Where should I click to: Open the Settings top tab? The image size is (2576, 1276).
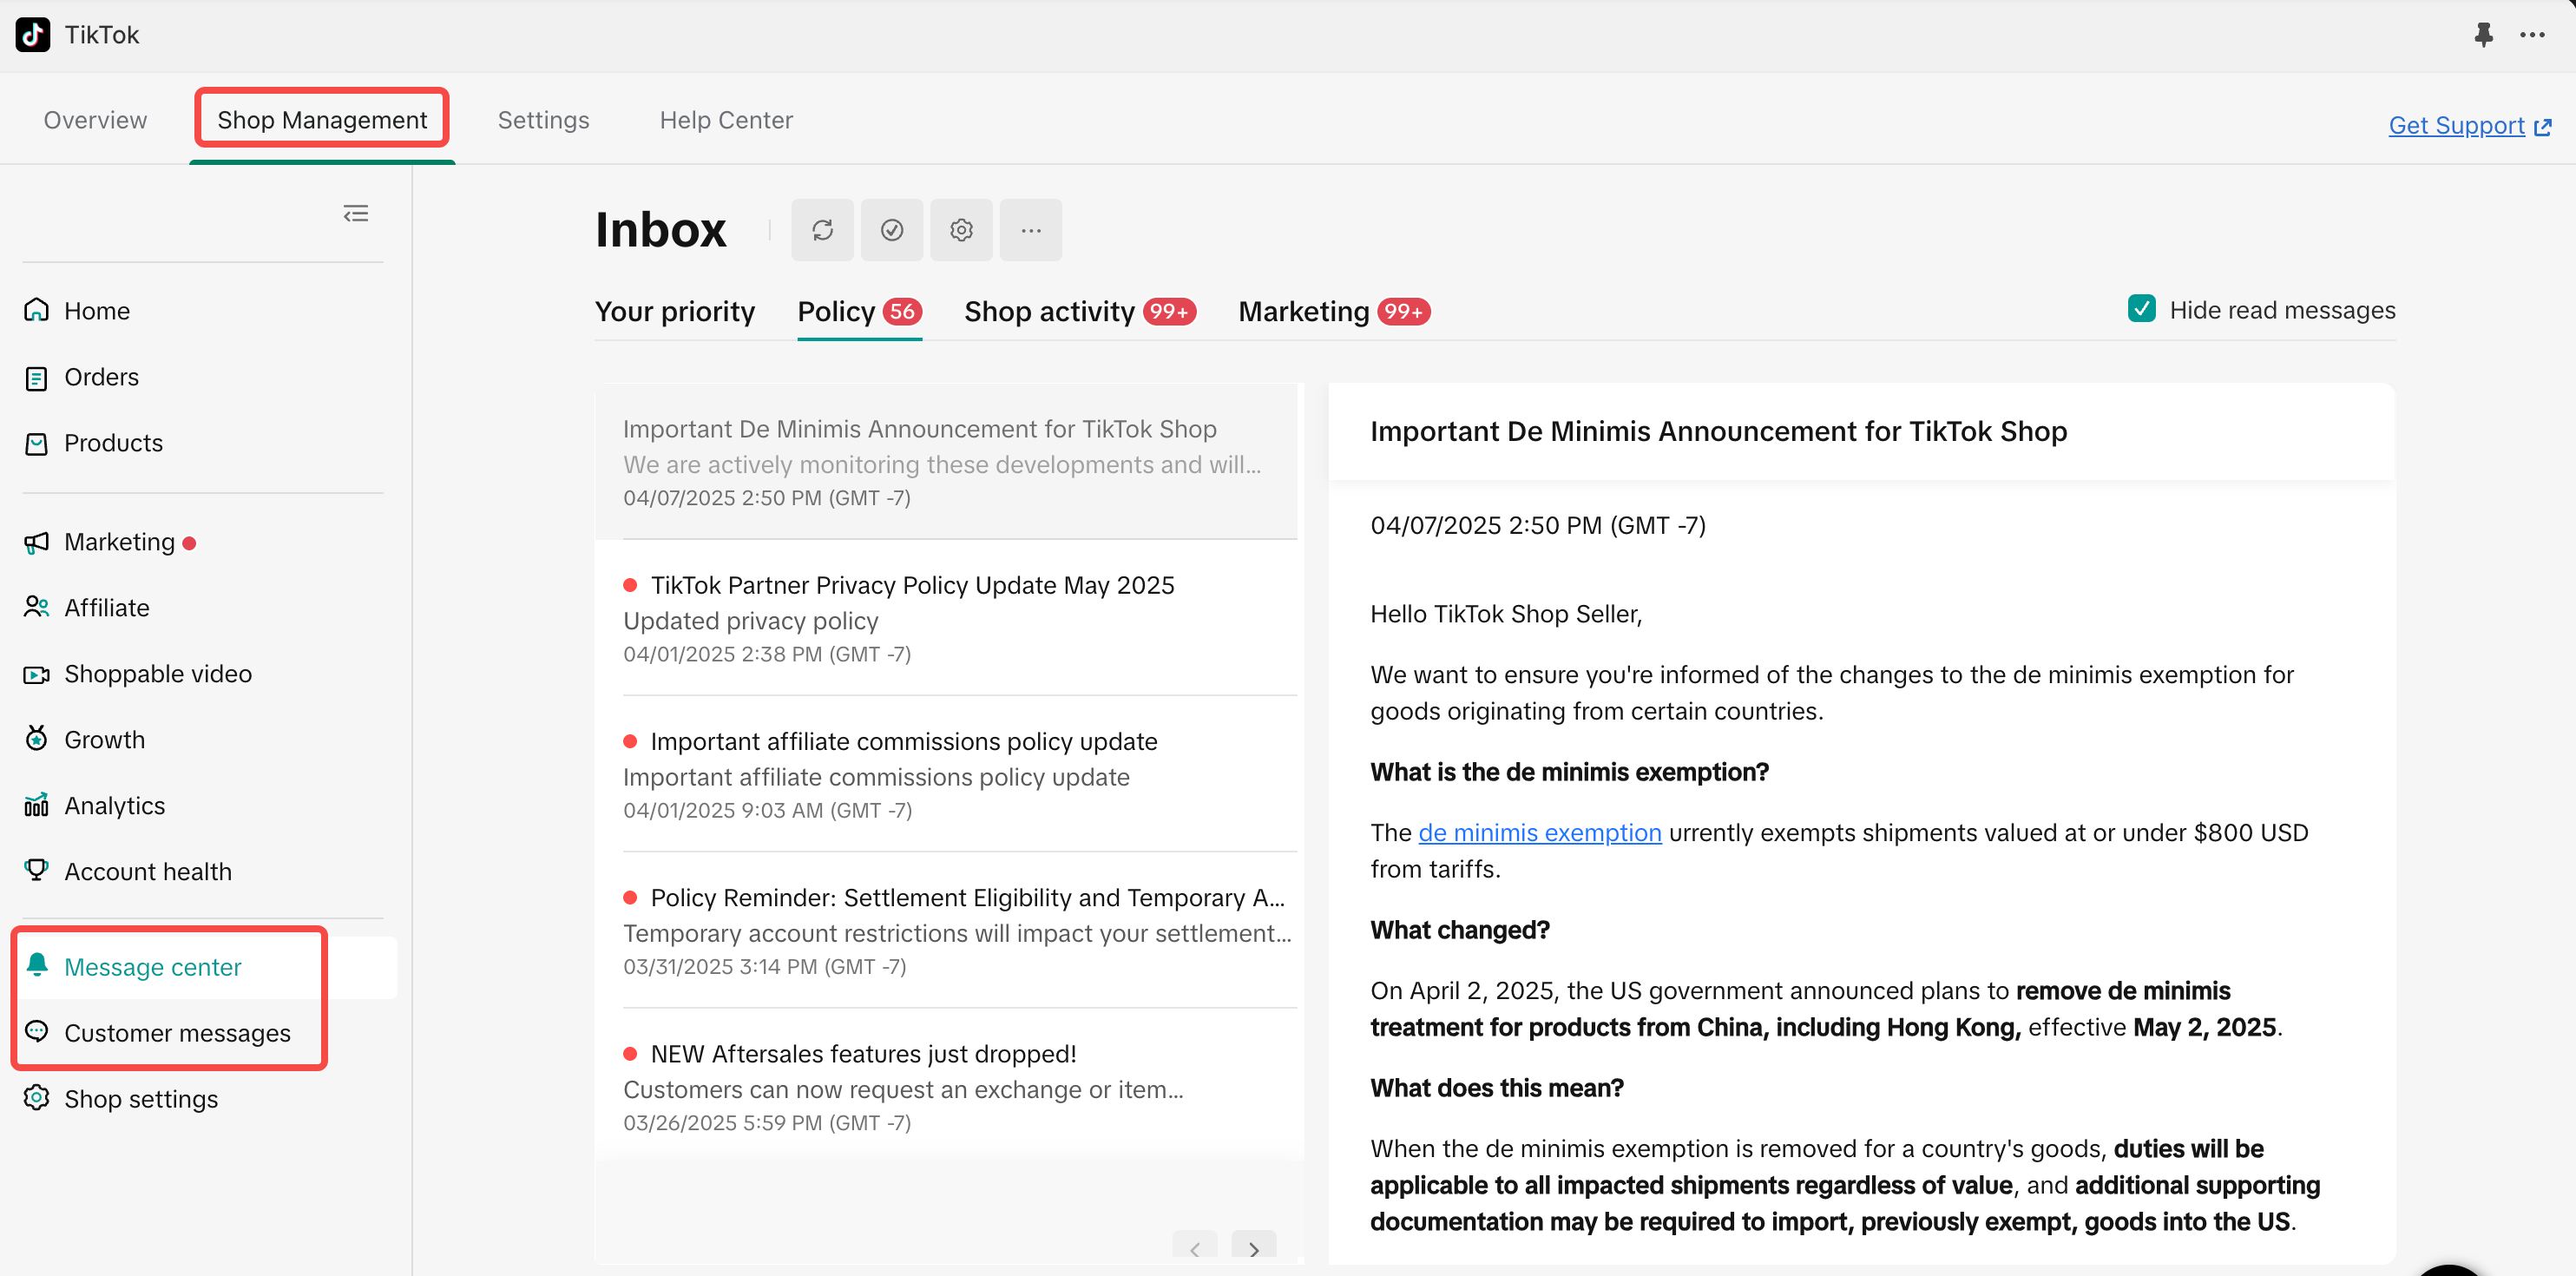pyautogui.click(x=543, y=120)
